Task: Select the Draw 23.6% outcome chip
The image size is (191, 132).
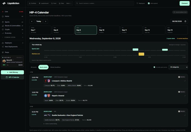Action: 61,85
